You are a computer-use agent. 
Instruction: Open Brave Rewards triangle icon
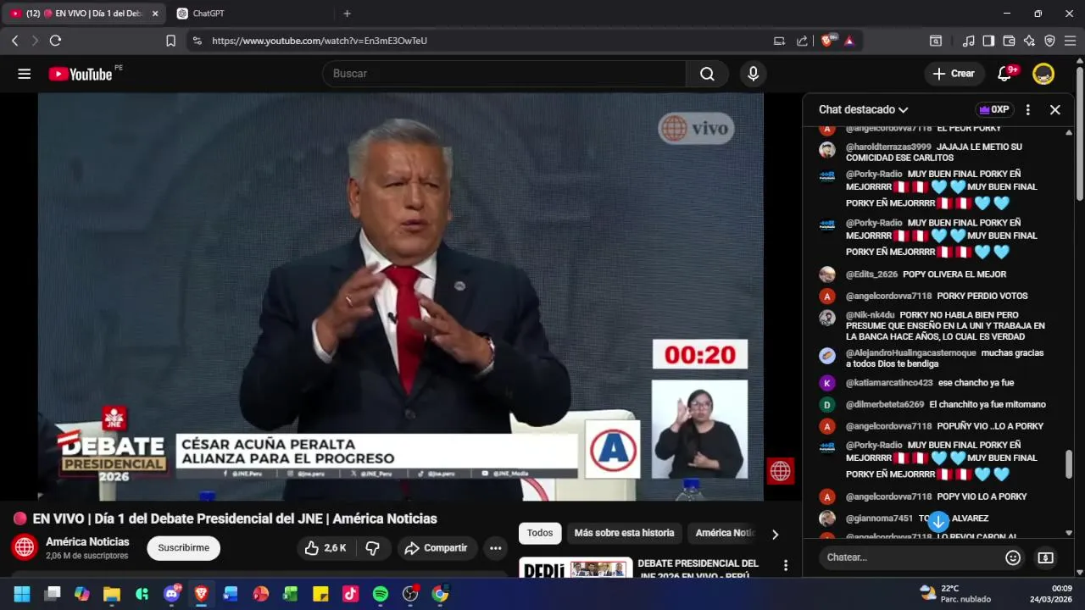pyautogui.click(x=849, y=41)
